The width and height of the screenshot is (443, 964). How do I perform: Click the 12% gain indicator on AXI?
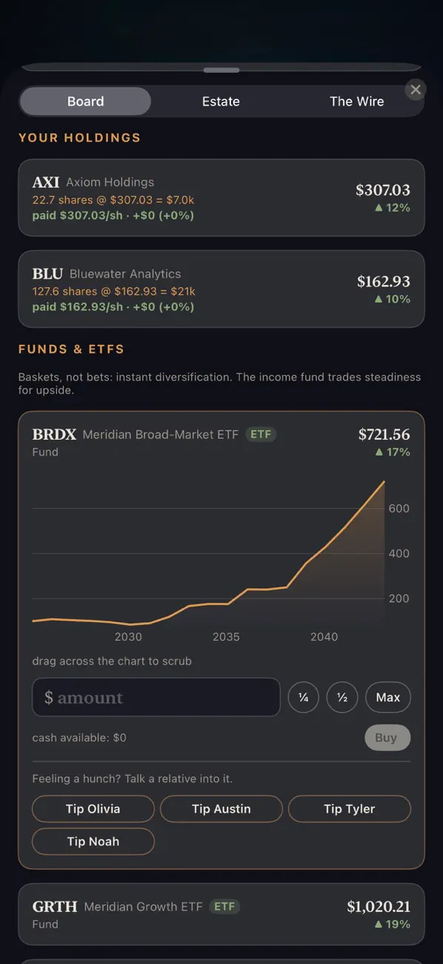point(393,208)
